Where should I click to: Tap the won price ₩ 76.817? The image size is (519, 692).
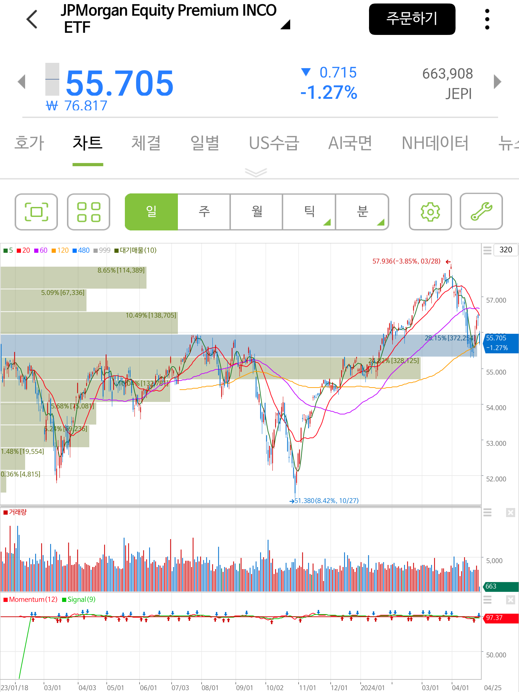pos(77,105)
